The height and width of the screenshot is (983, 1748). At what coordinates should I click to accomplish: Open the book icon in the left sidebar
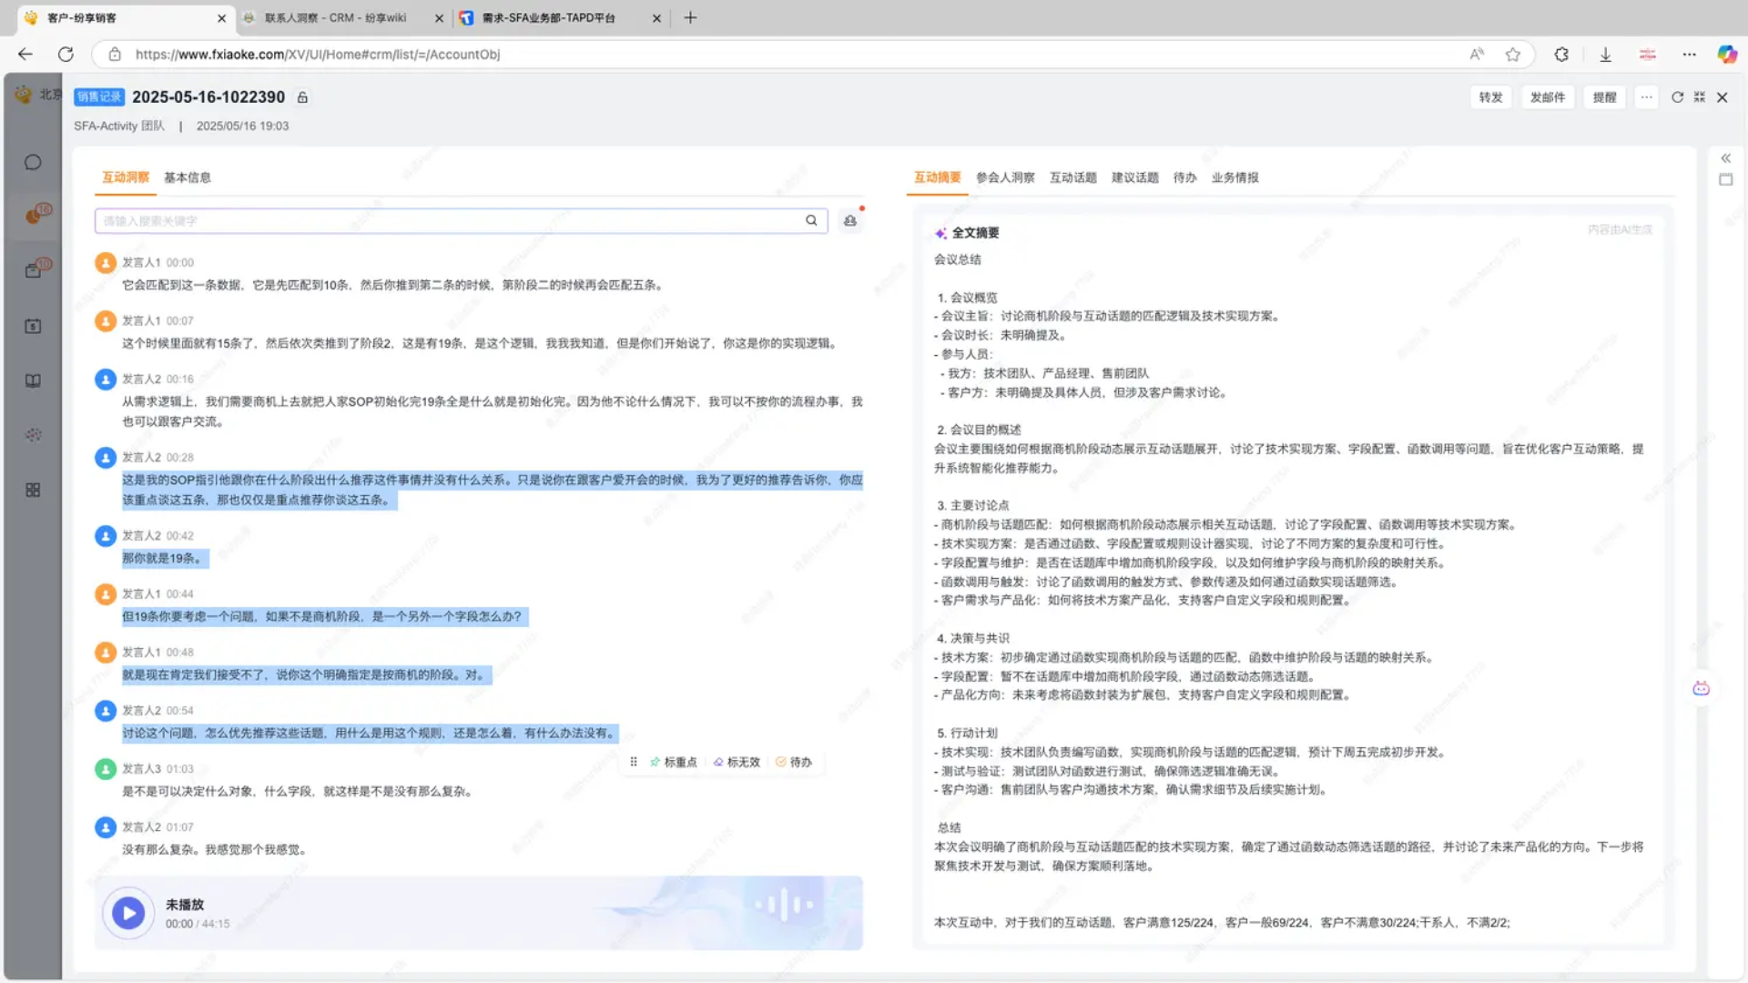coord(33,381)
